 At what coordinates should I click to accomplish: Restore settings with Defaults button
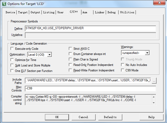110,117
